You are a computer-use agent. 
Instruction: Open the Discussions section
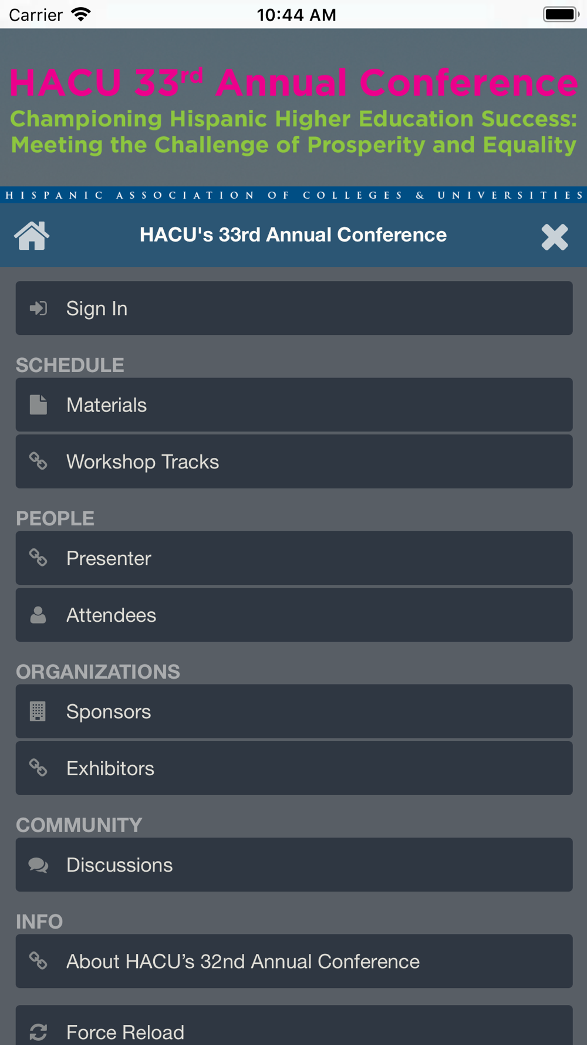(293, 865)
